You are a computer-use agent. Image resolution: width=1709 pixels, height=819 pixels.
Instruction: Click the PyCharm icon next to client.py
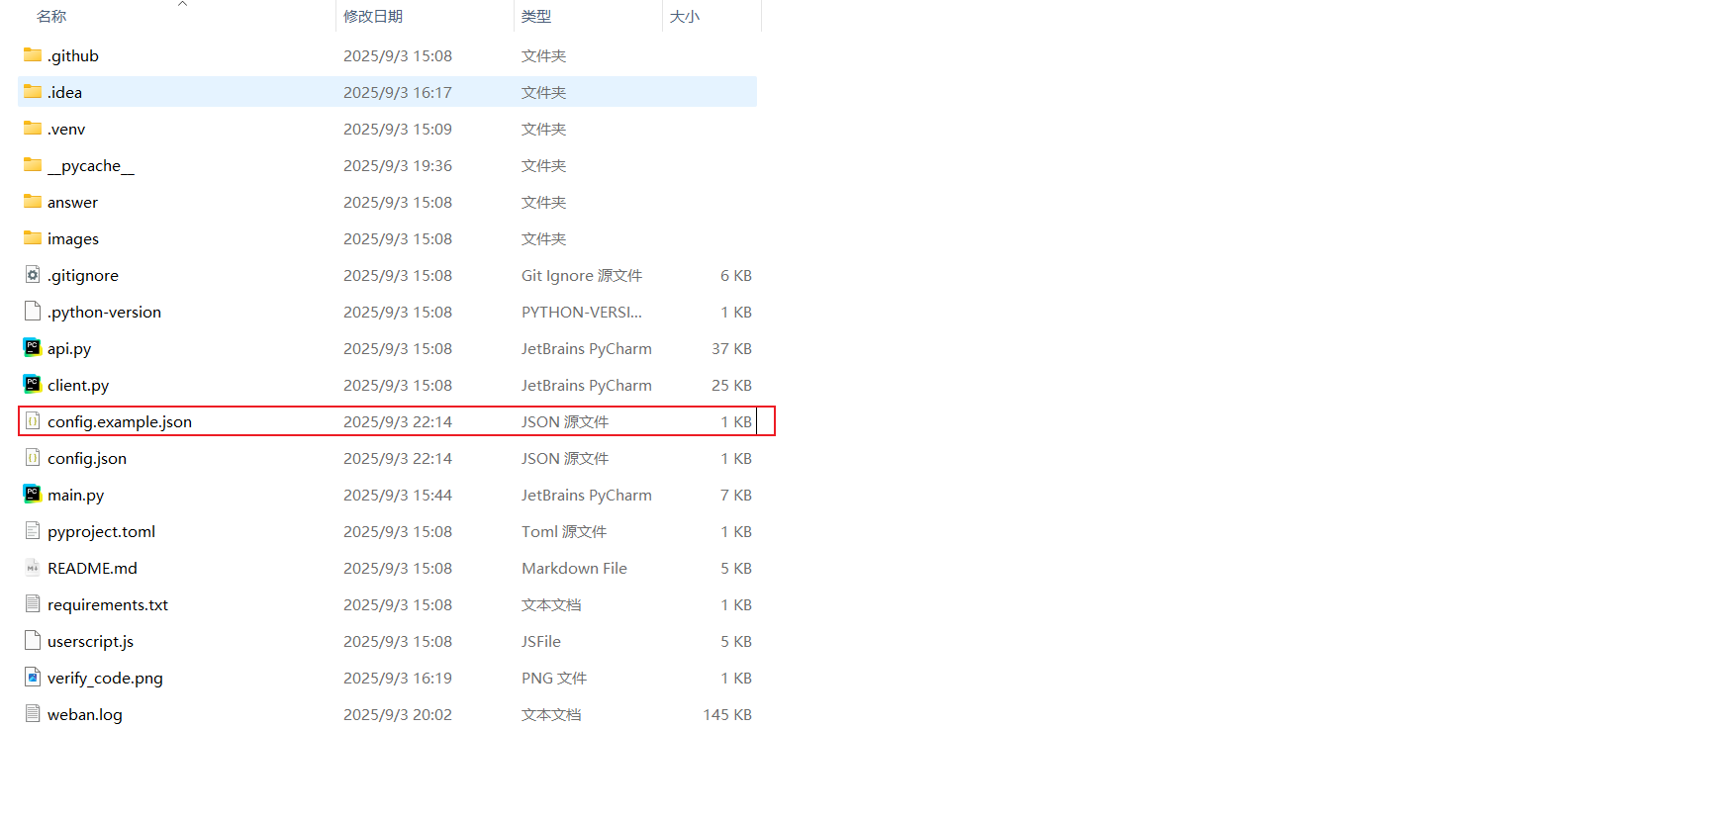point(33,385)
